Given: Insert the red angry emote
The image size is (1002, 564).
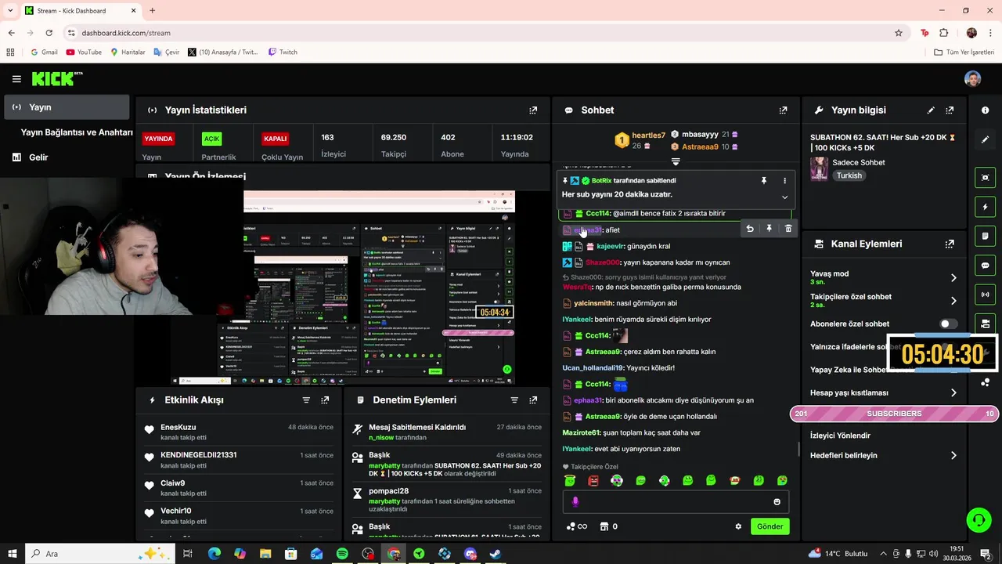Looking at the screenshot, I should coord(593,480).
